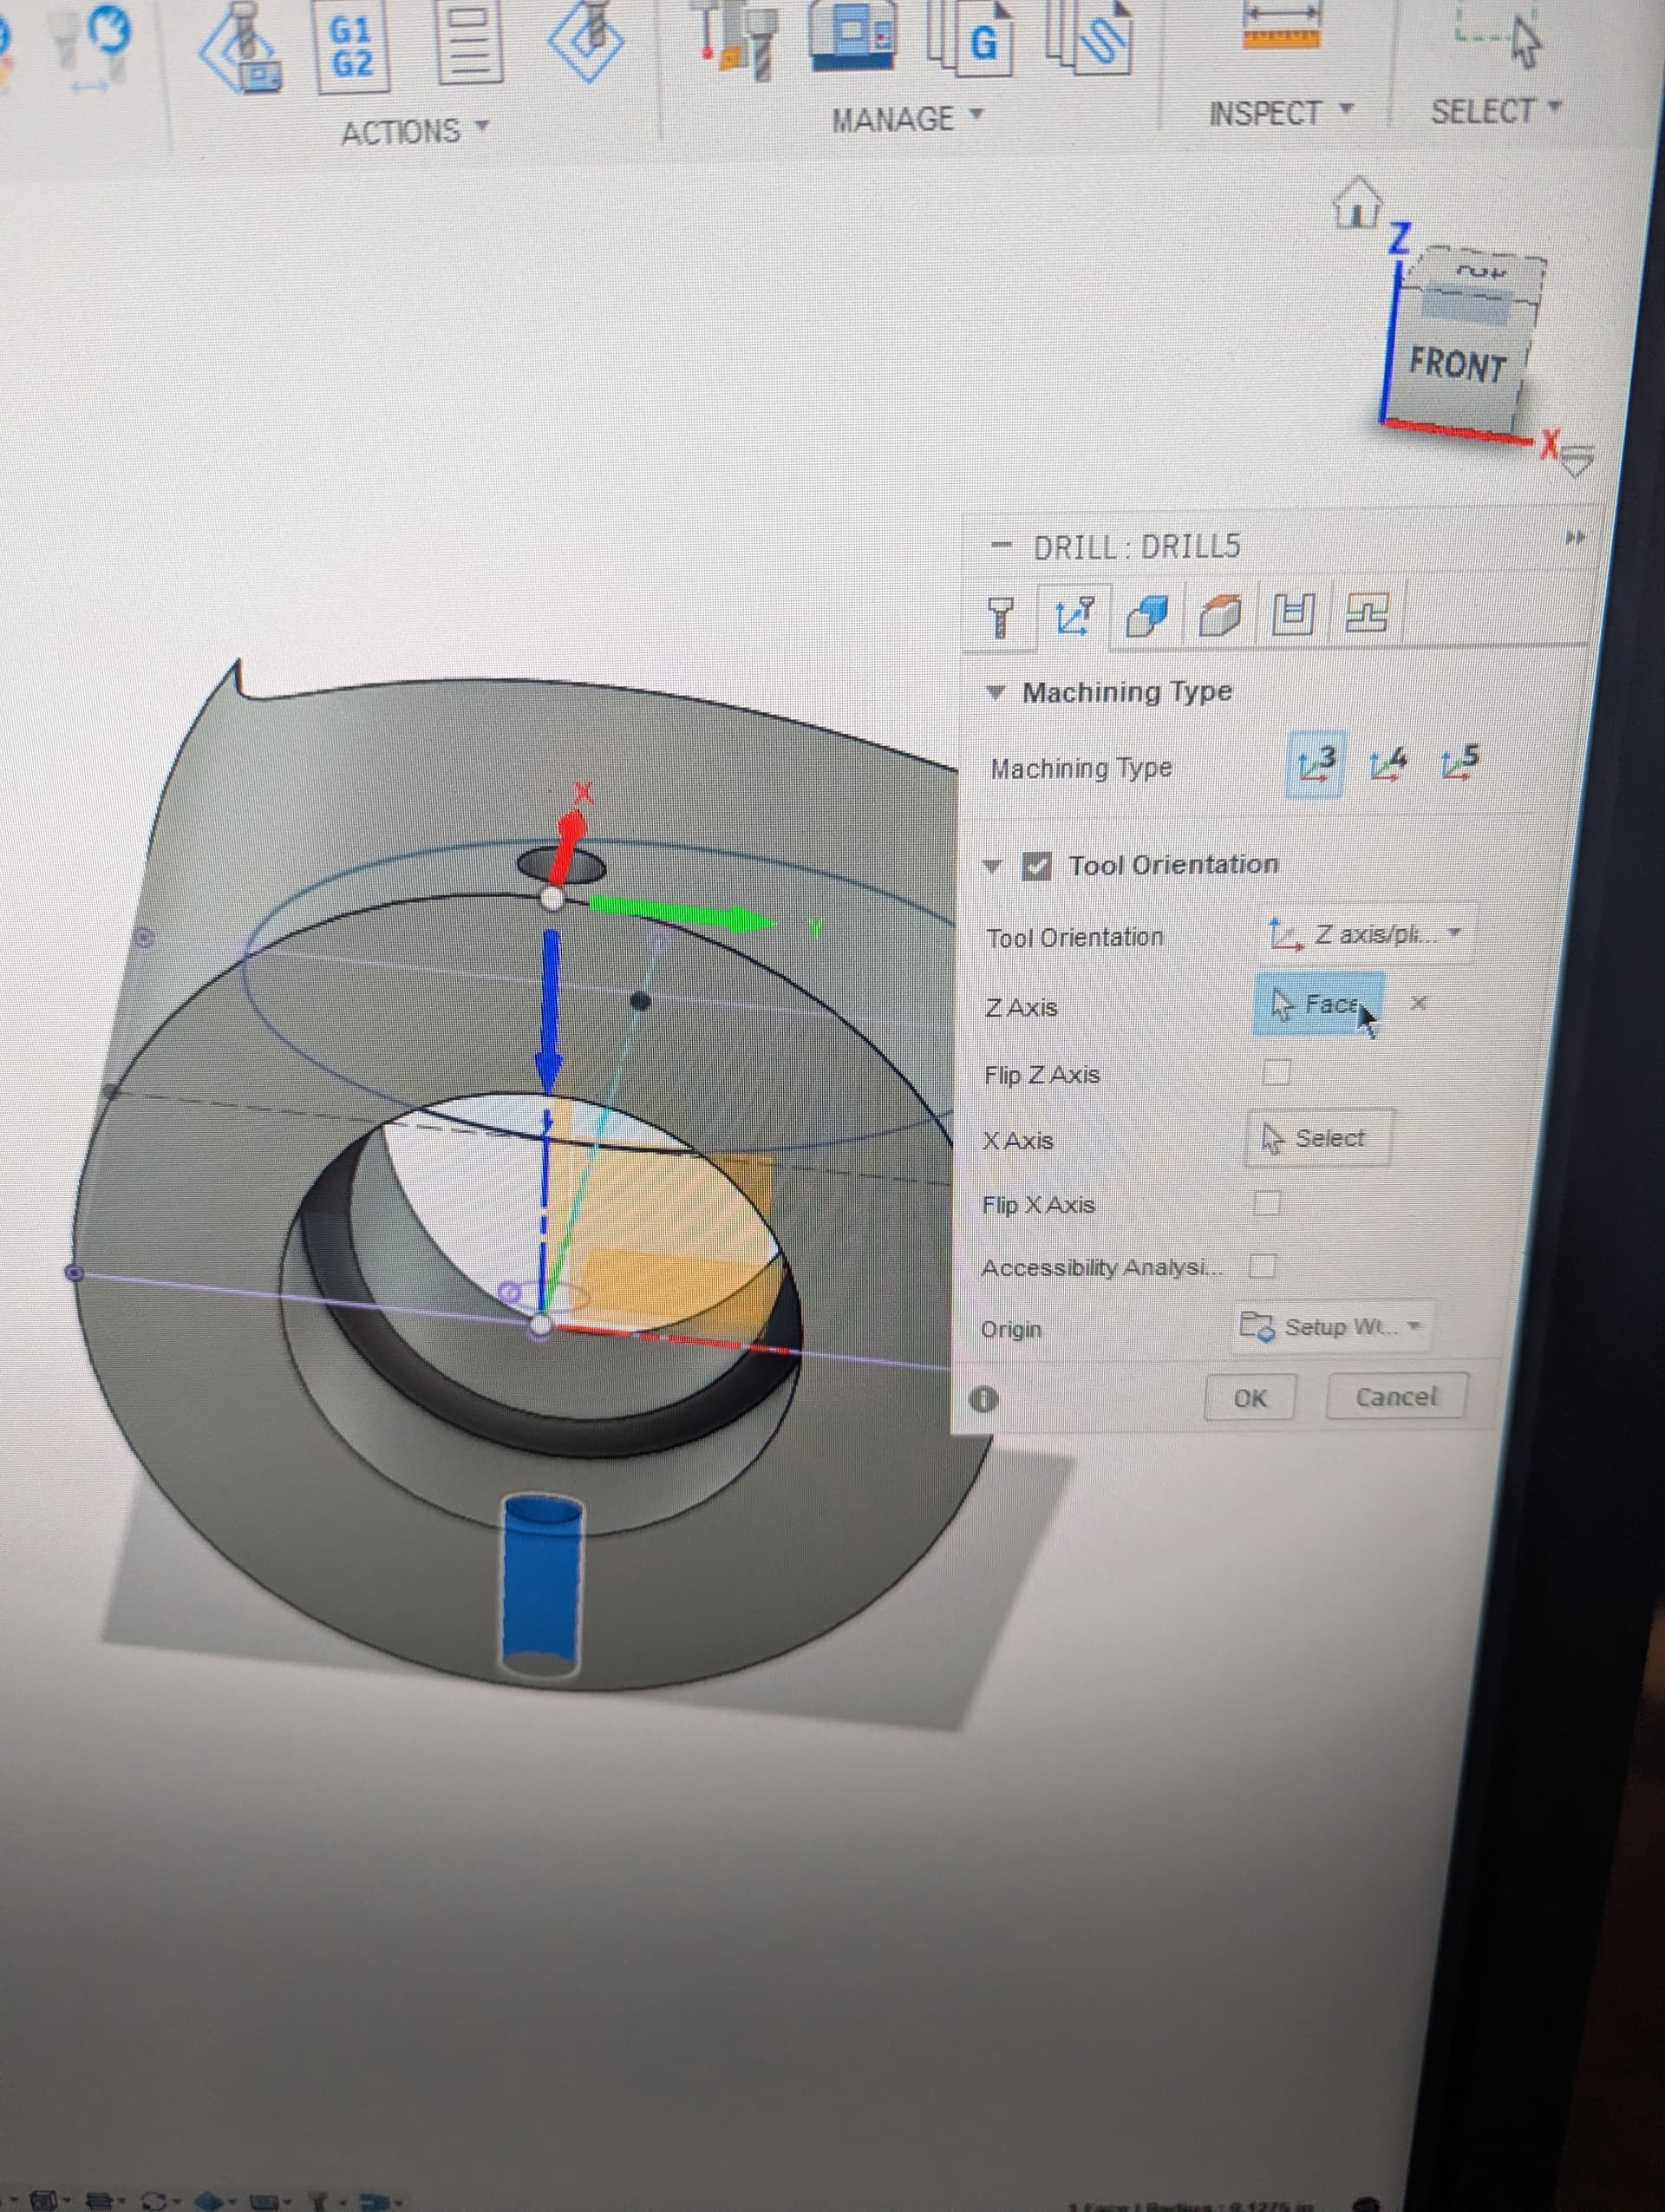The height and width of the screenshot is (2212, 1665).
Task: Open the Machine Library icon
Action: 852,36
